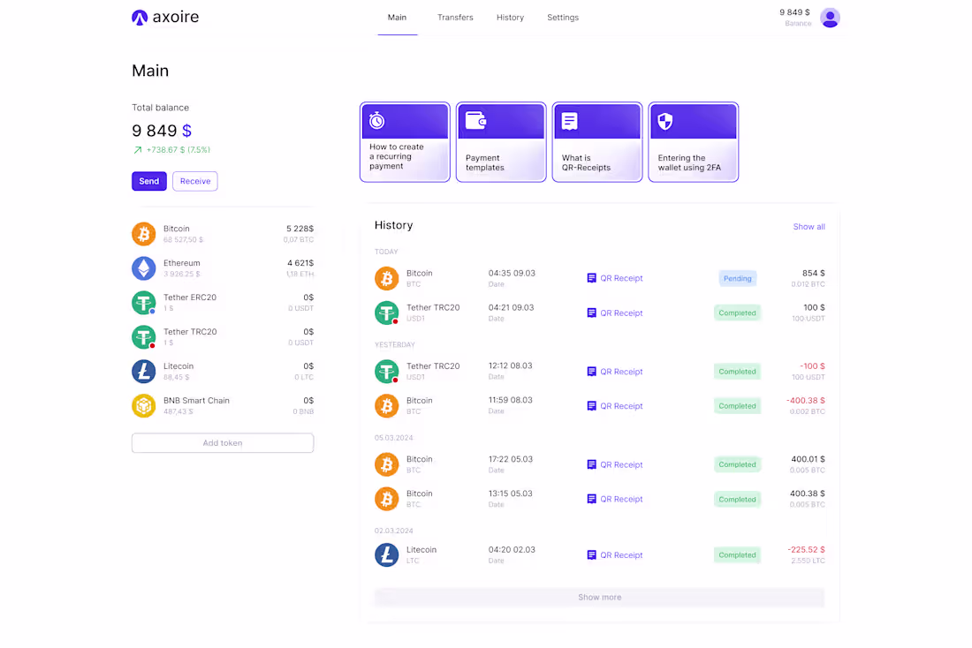Click the Pending status badge on the Bitcoin transaction
Screen dimensions: 972x648
click(737, 277)
